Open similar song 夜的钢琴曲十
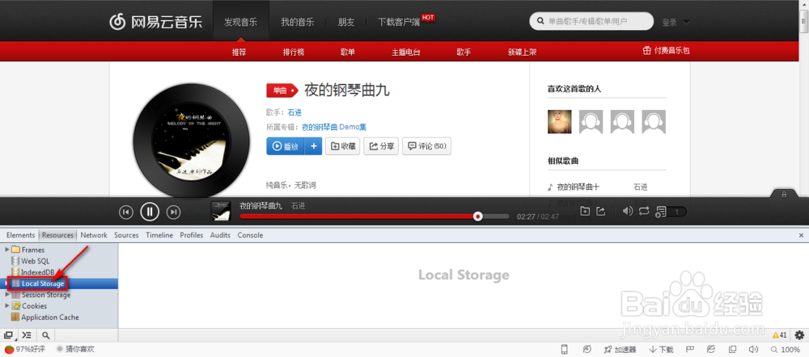The height and width of the screenshot is (357, 809). (x=578, y=187)
